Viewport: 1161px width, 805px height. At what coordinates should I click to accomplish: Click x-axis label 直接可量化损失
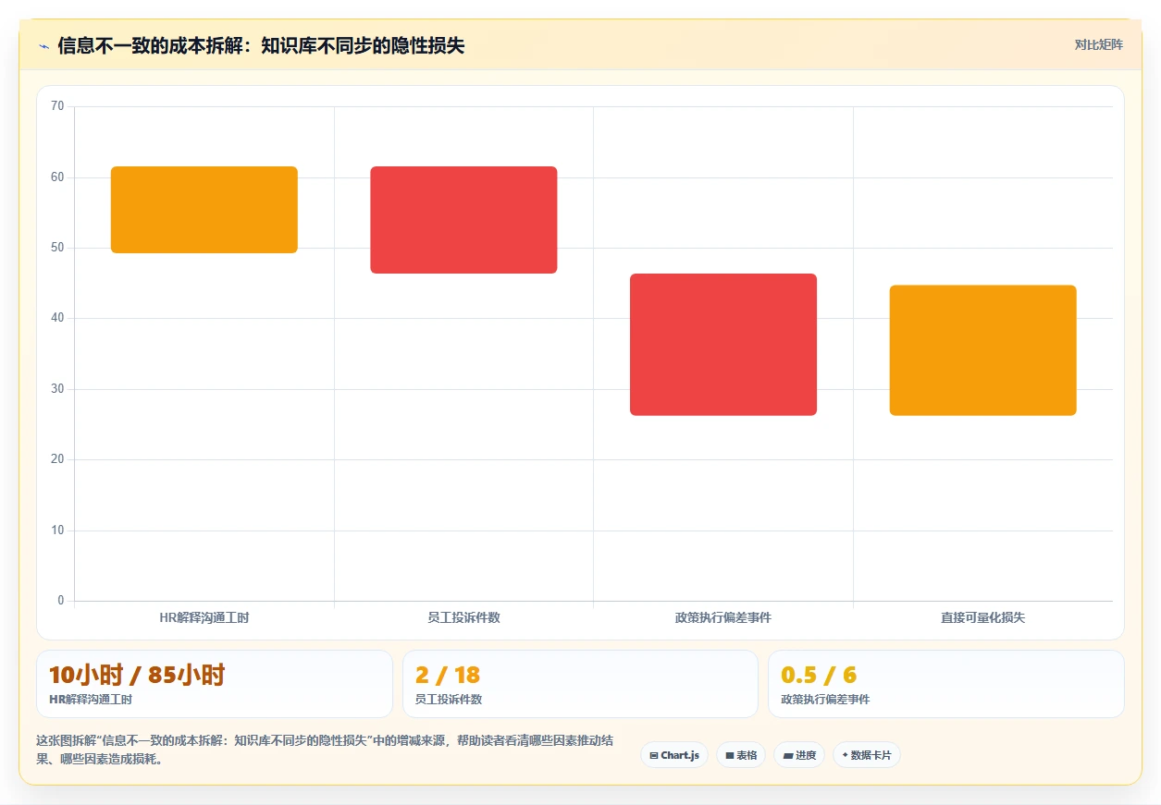coord(982,617)
